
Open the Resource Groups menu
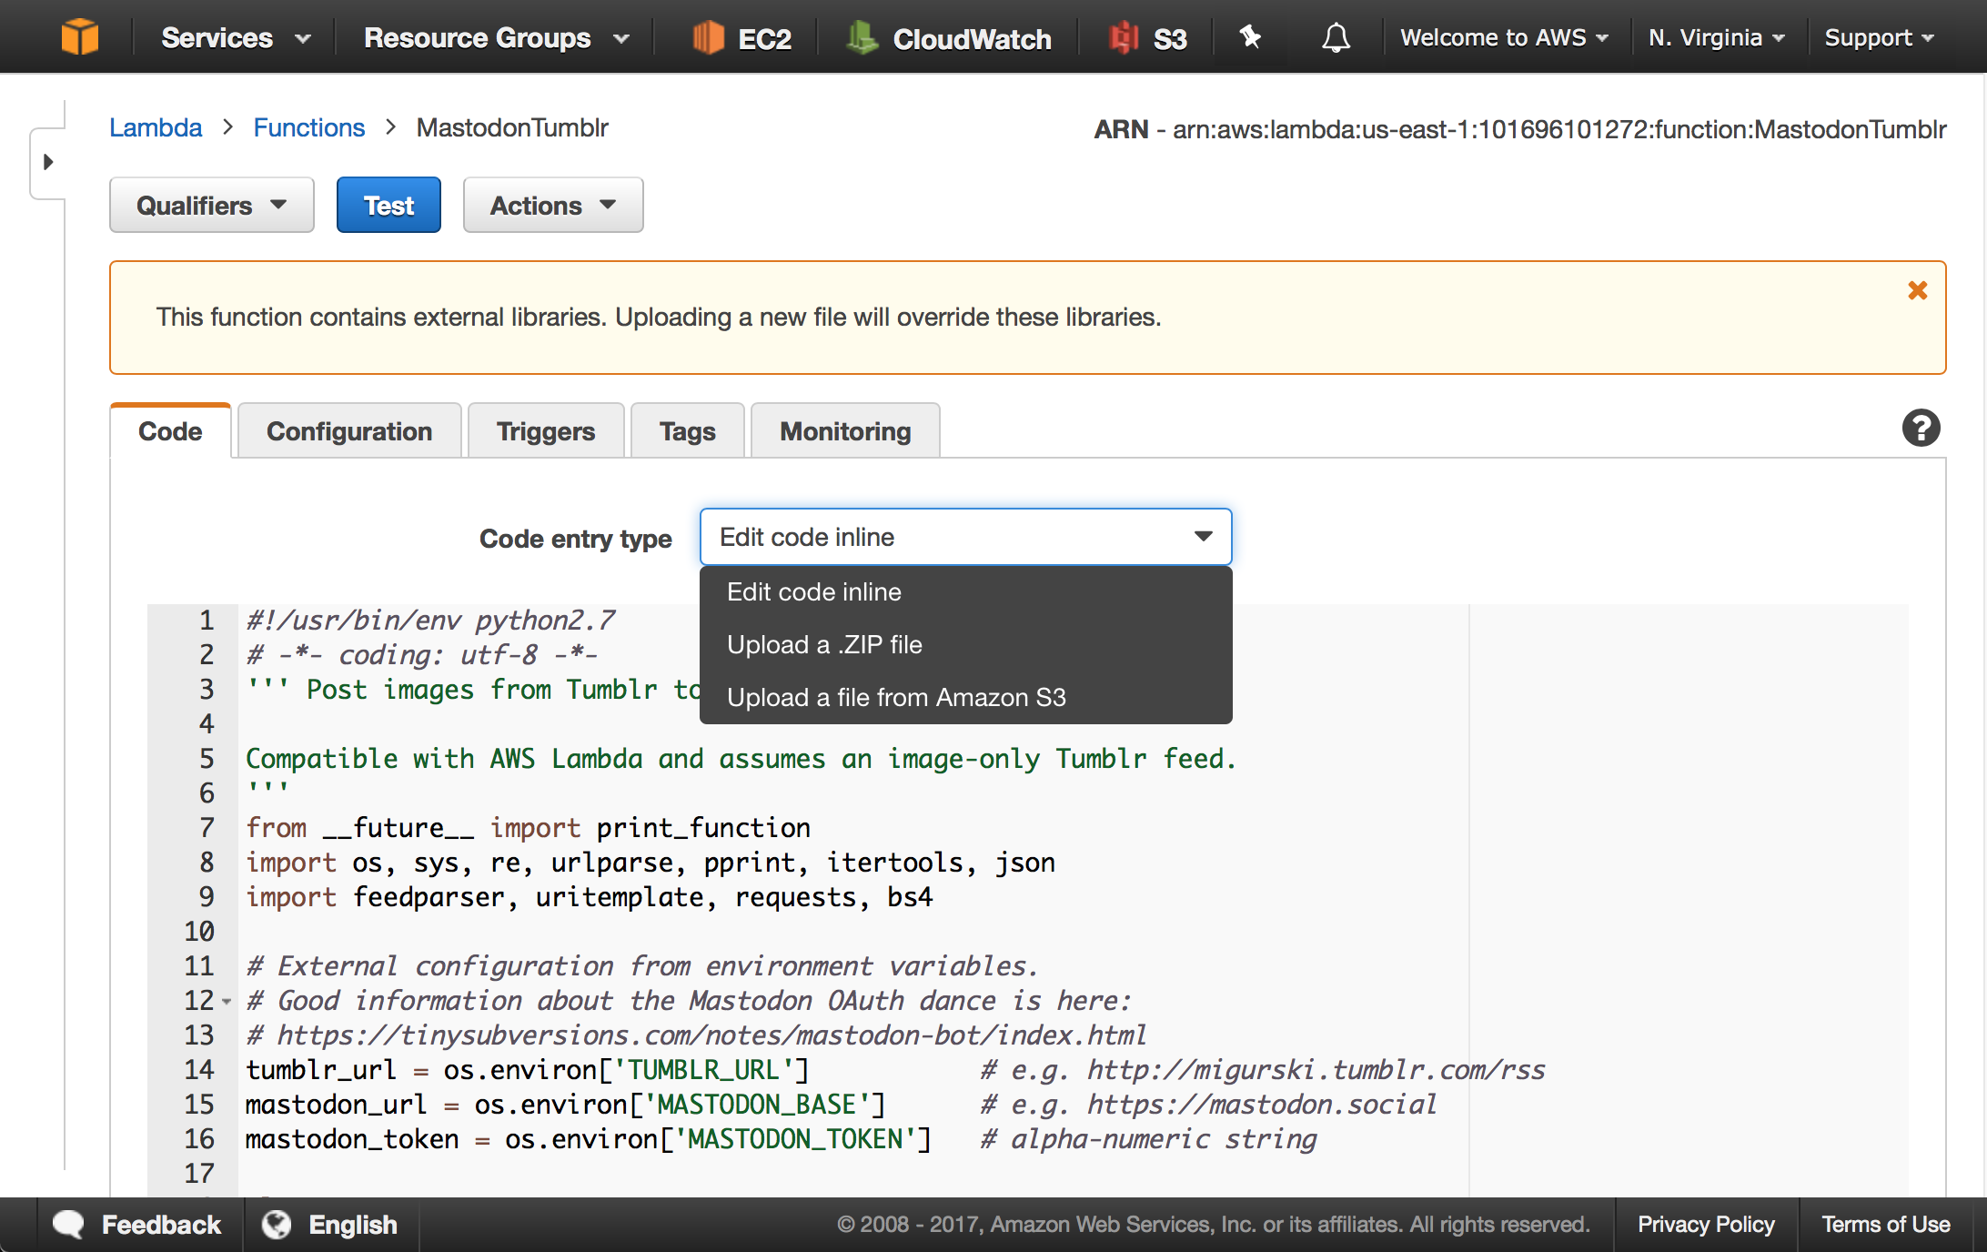point(497,38)
